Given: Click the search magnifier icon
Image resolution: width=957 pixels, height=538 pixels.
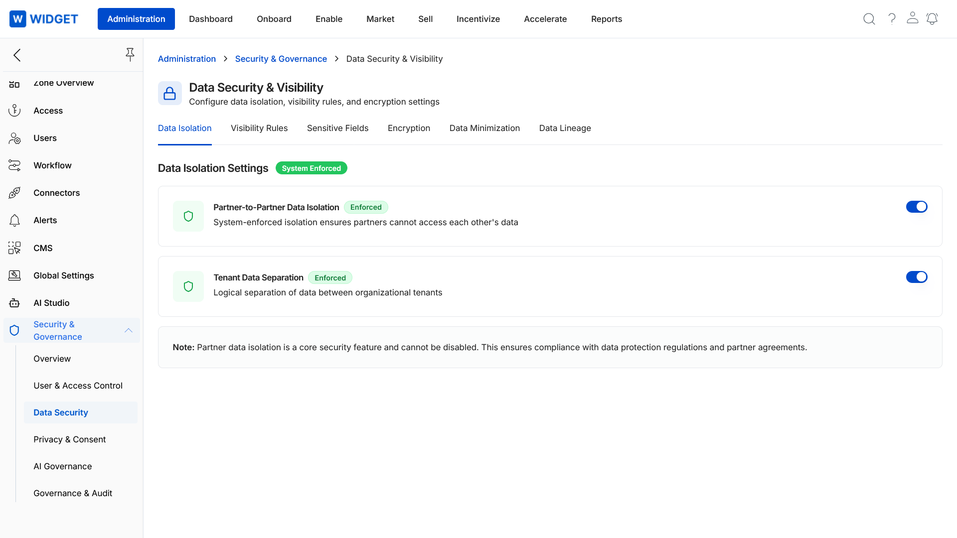Looking at the screenshot, I should click(869, 19).
